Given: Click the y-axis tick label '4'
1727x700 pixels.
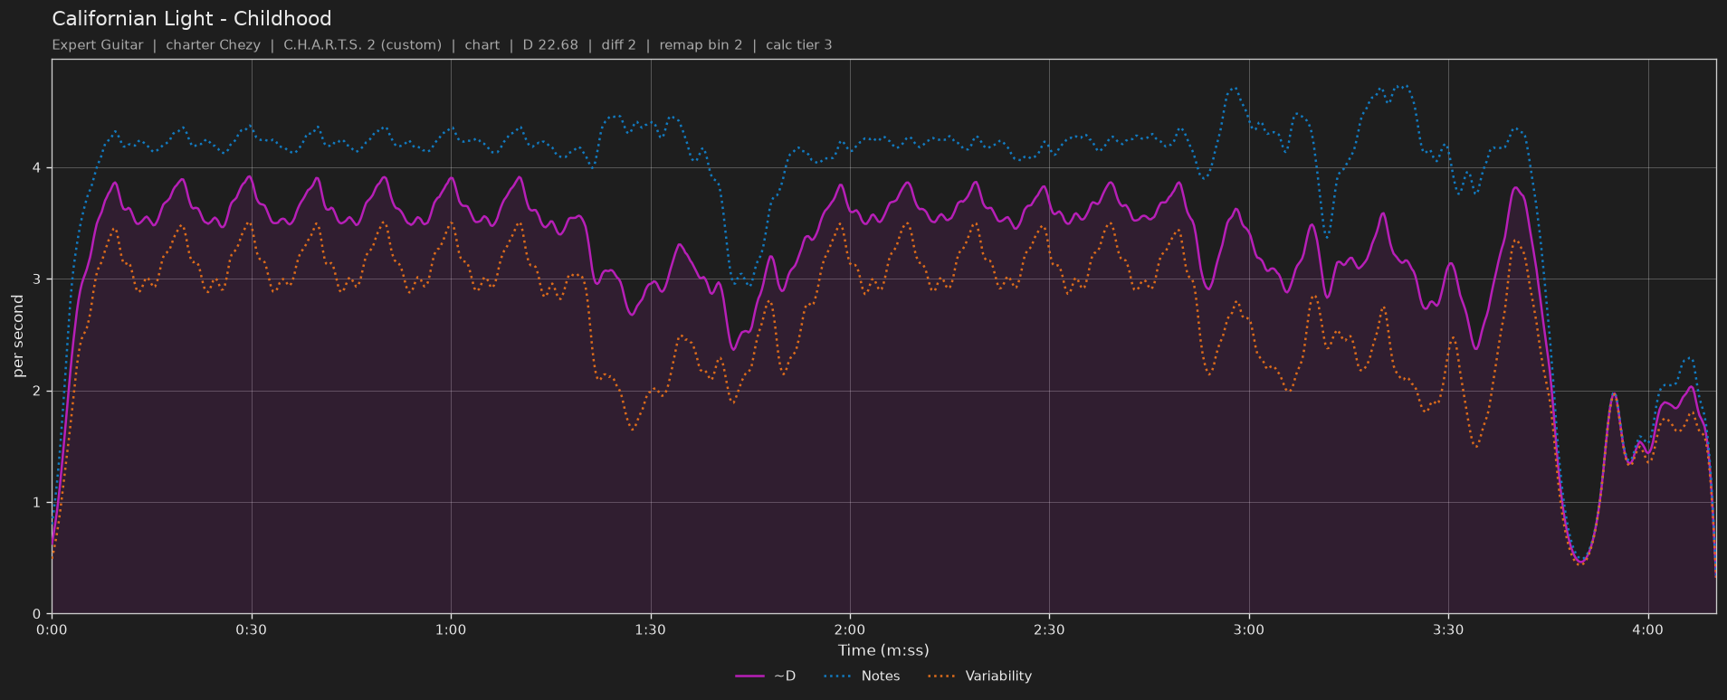Looking at the screenshot, I should [x=37, y=167].
